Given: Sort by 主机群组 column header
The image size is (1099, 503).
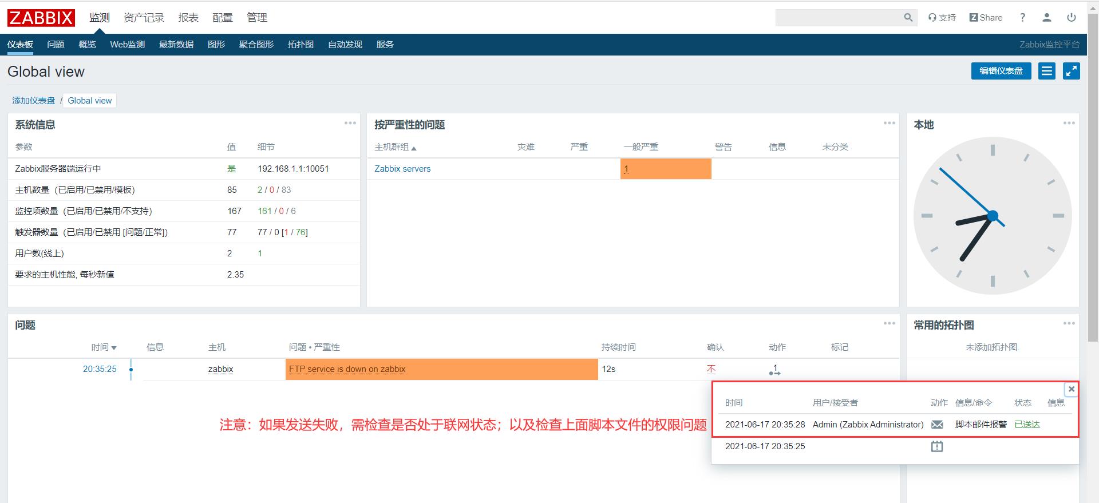Looking at the screenshot, I should pyautogui.click(x=396, y=147).
